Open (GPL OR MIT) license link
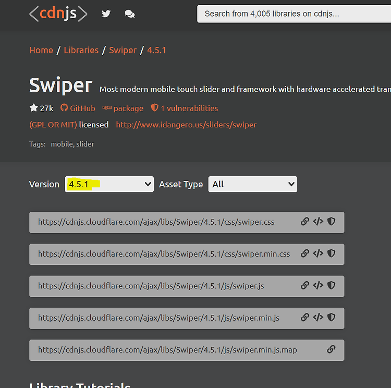 point(53,125)
